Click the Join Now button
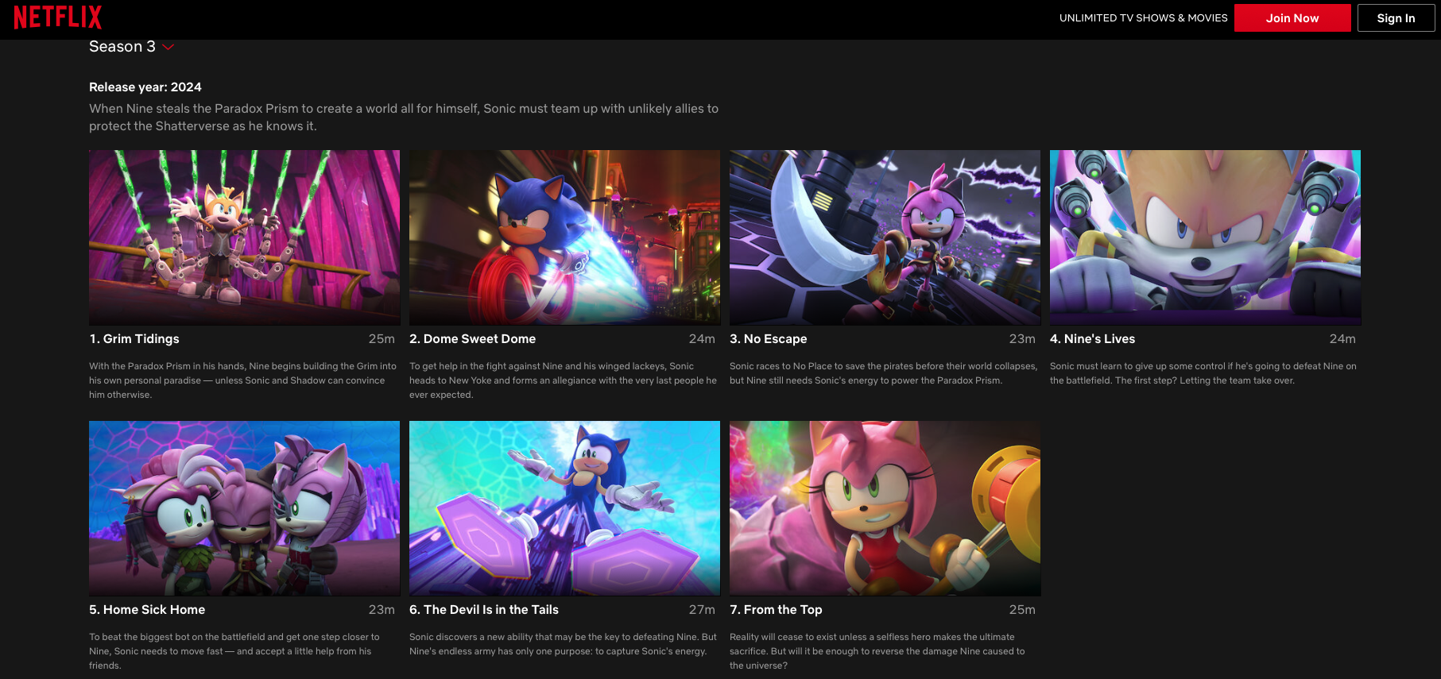This screenshot has width=1441, height=679. (x=1292, y=17)
